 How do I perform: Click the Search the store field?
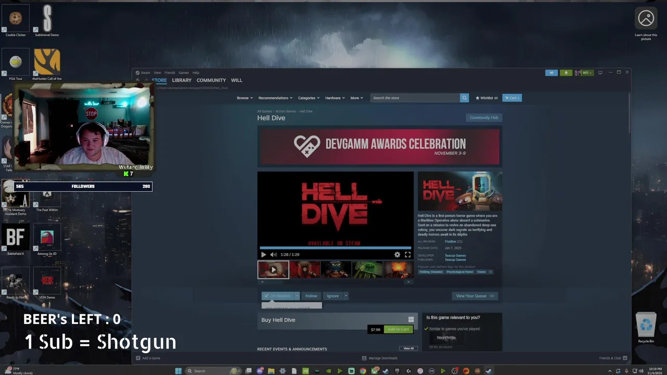point(415,98)
